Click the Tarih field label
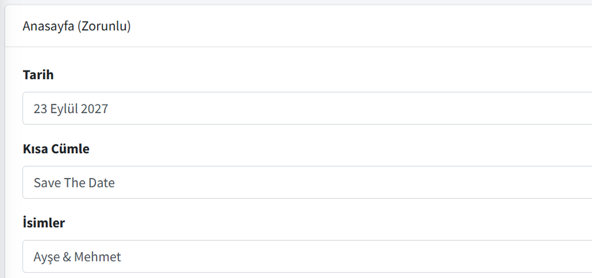This screenshot has width=592, height=278. point(38,75)
